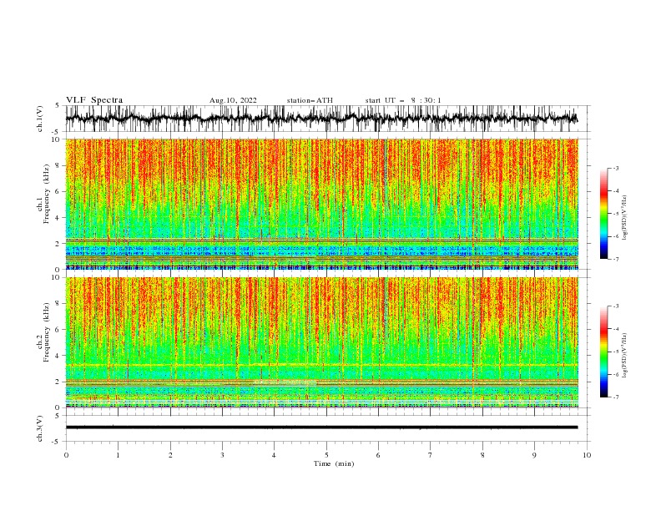Click the date label "Aug.10, 2022"
This screenshot has width=661, height=511.
(x=233, y=100)
